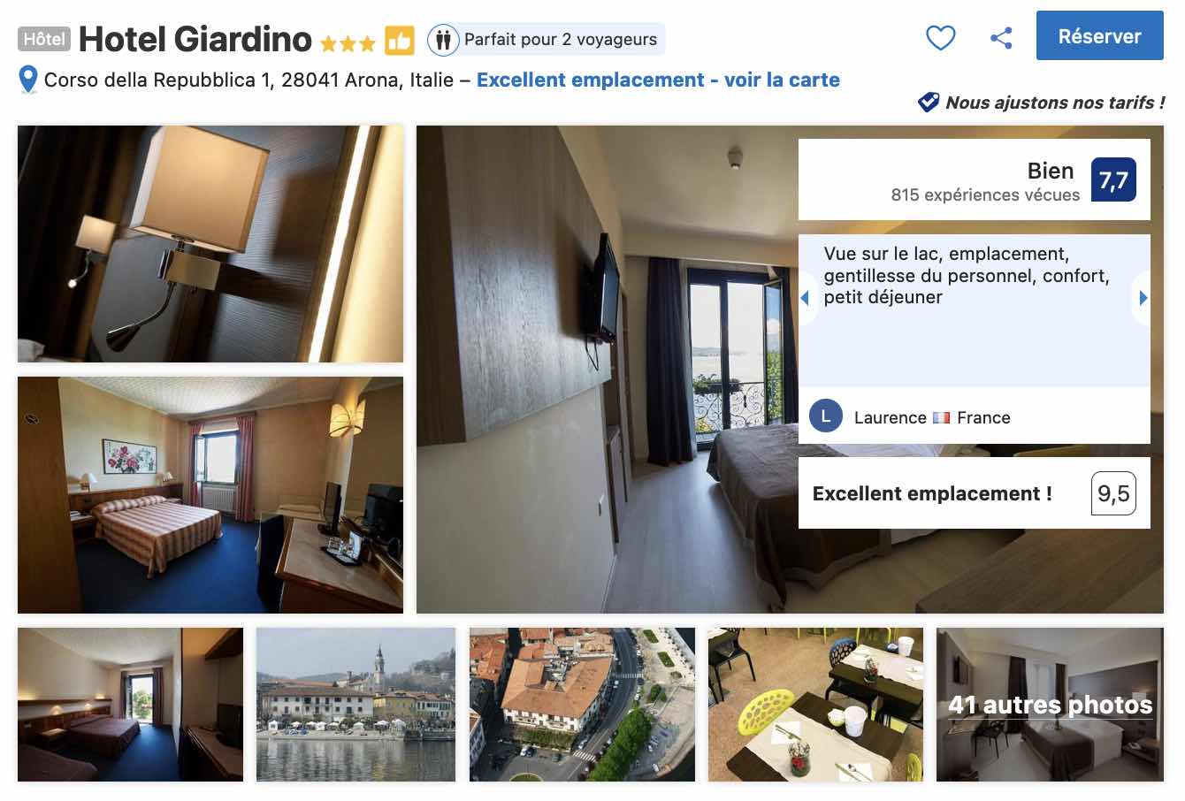Click the Réserver button
Viewport: 1185px width, 801px height.
(x=1099, y=36)
